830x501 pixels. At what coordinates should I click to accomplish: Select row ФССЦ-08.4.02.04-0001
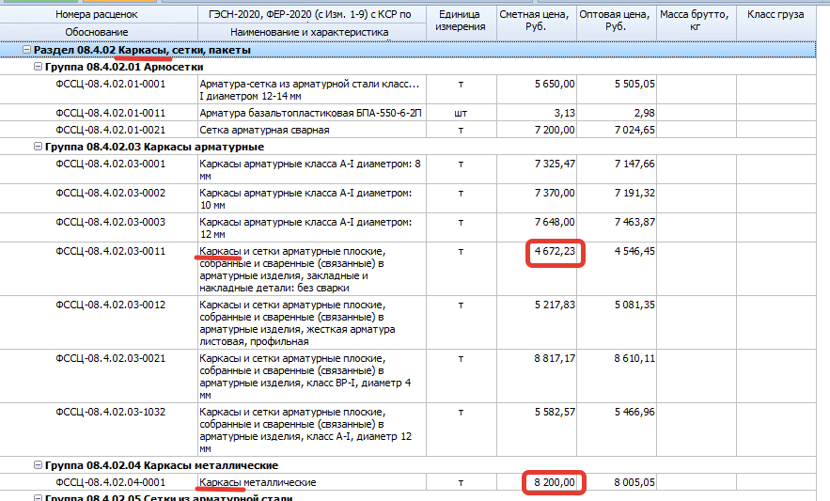408,482
